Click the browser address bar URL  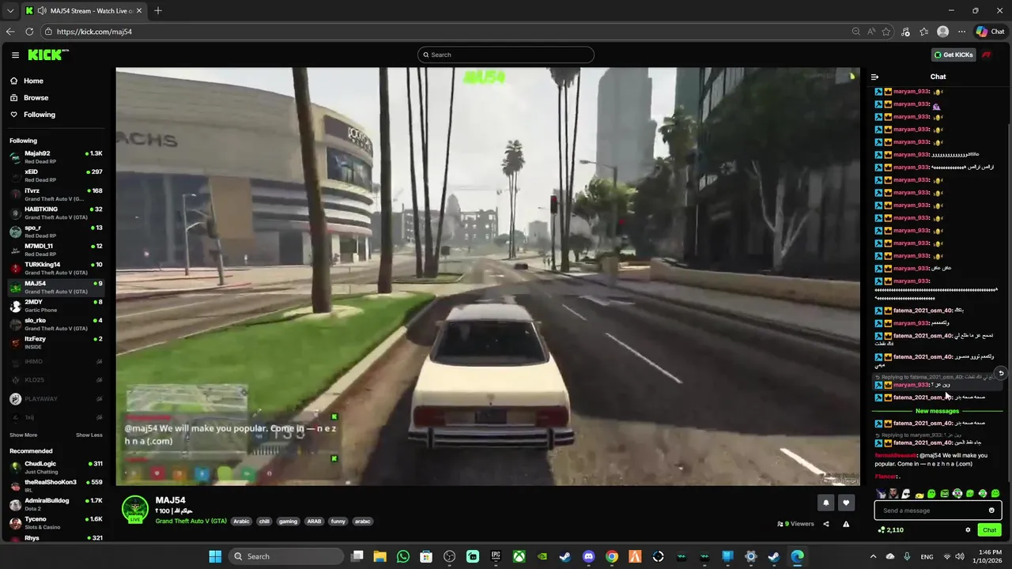click(x=94, y=32)
